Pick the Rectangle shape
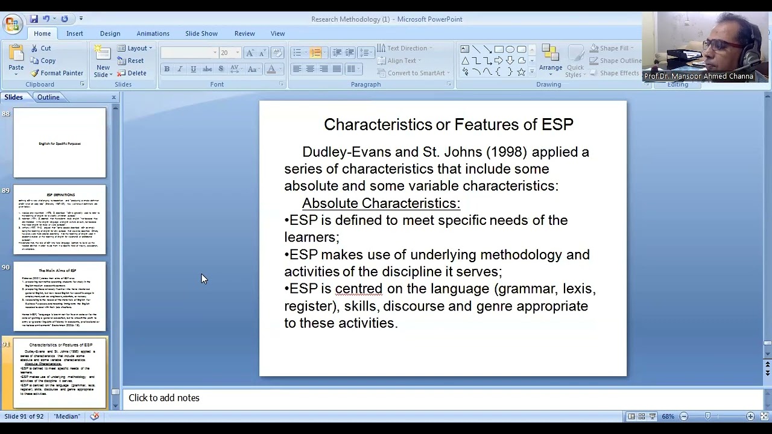The height and width of the screenshot is (434, 772). pos(499,49)
